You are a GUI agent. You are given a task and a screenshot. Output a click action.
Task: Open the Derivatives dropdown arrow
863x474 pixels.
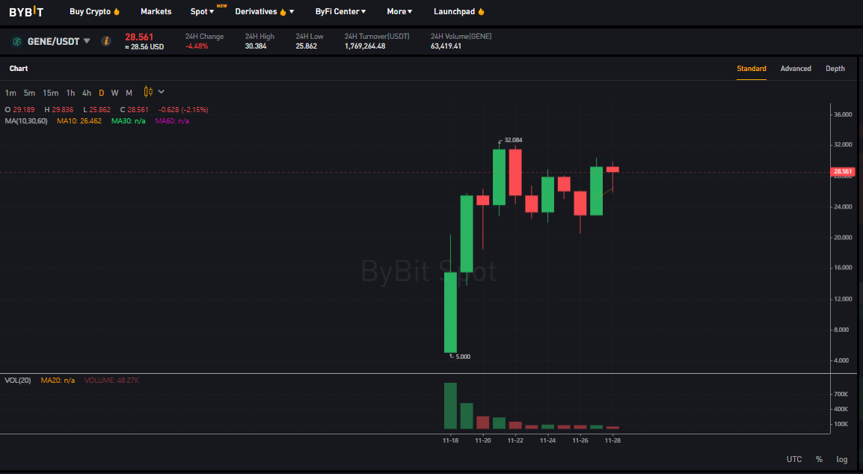292,11
